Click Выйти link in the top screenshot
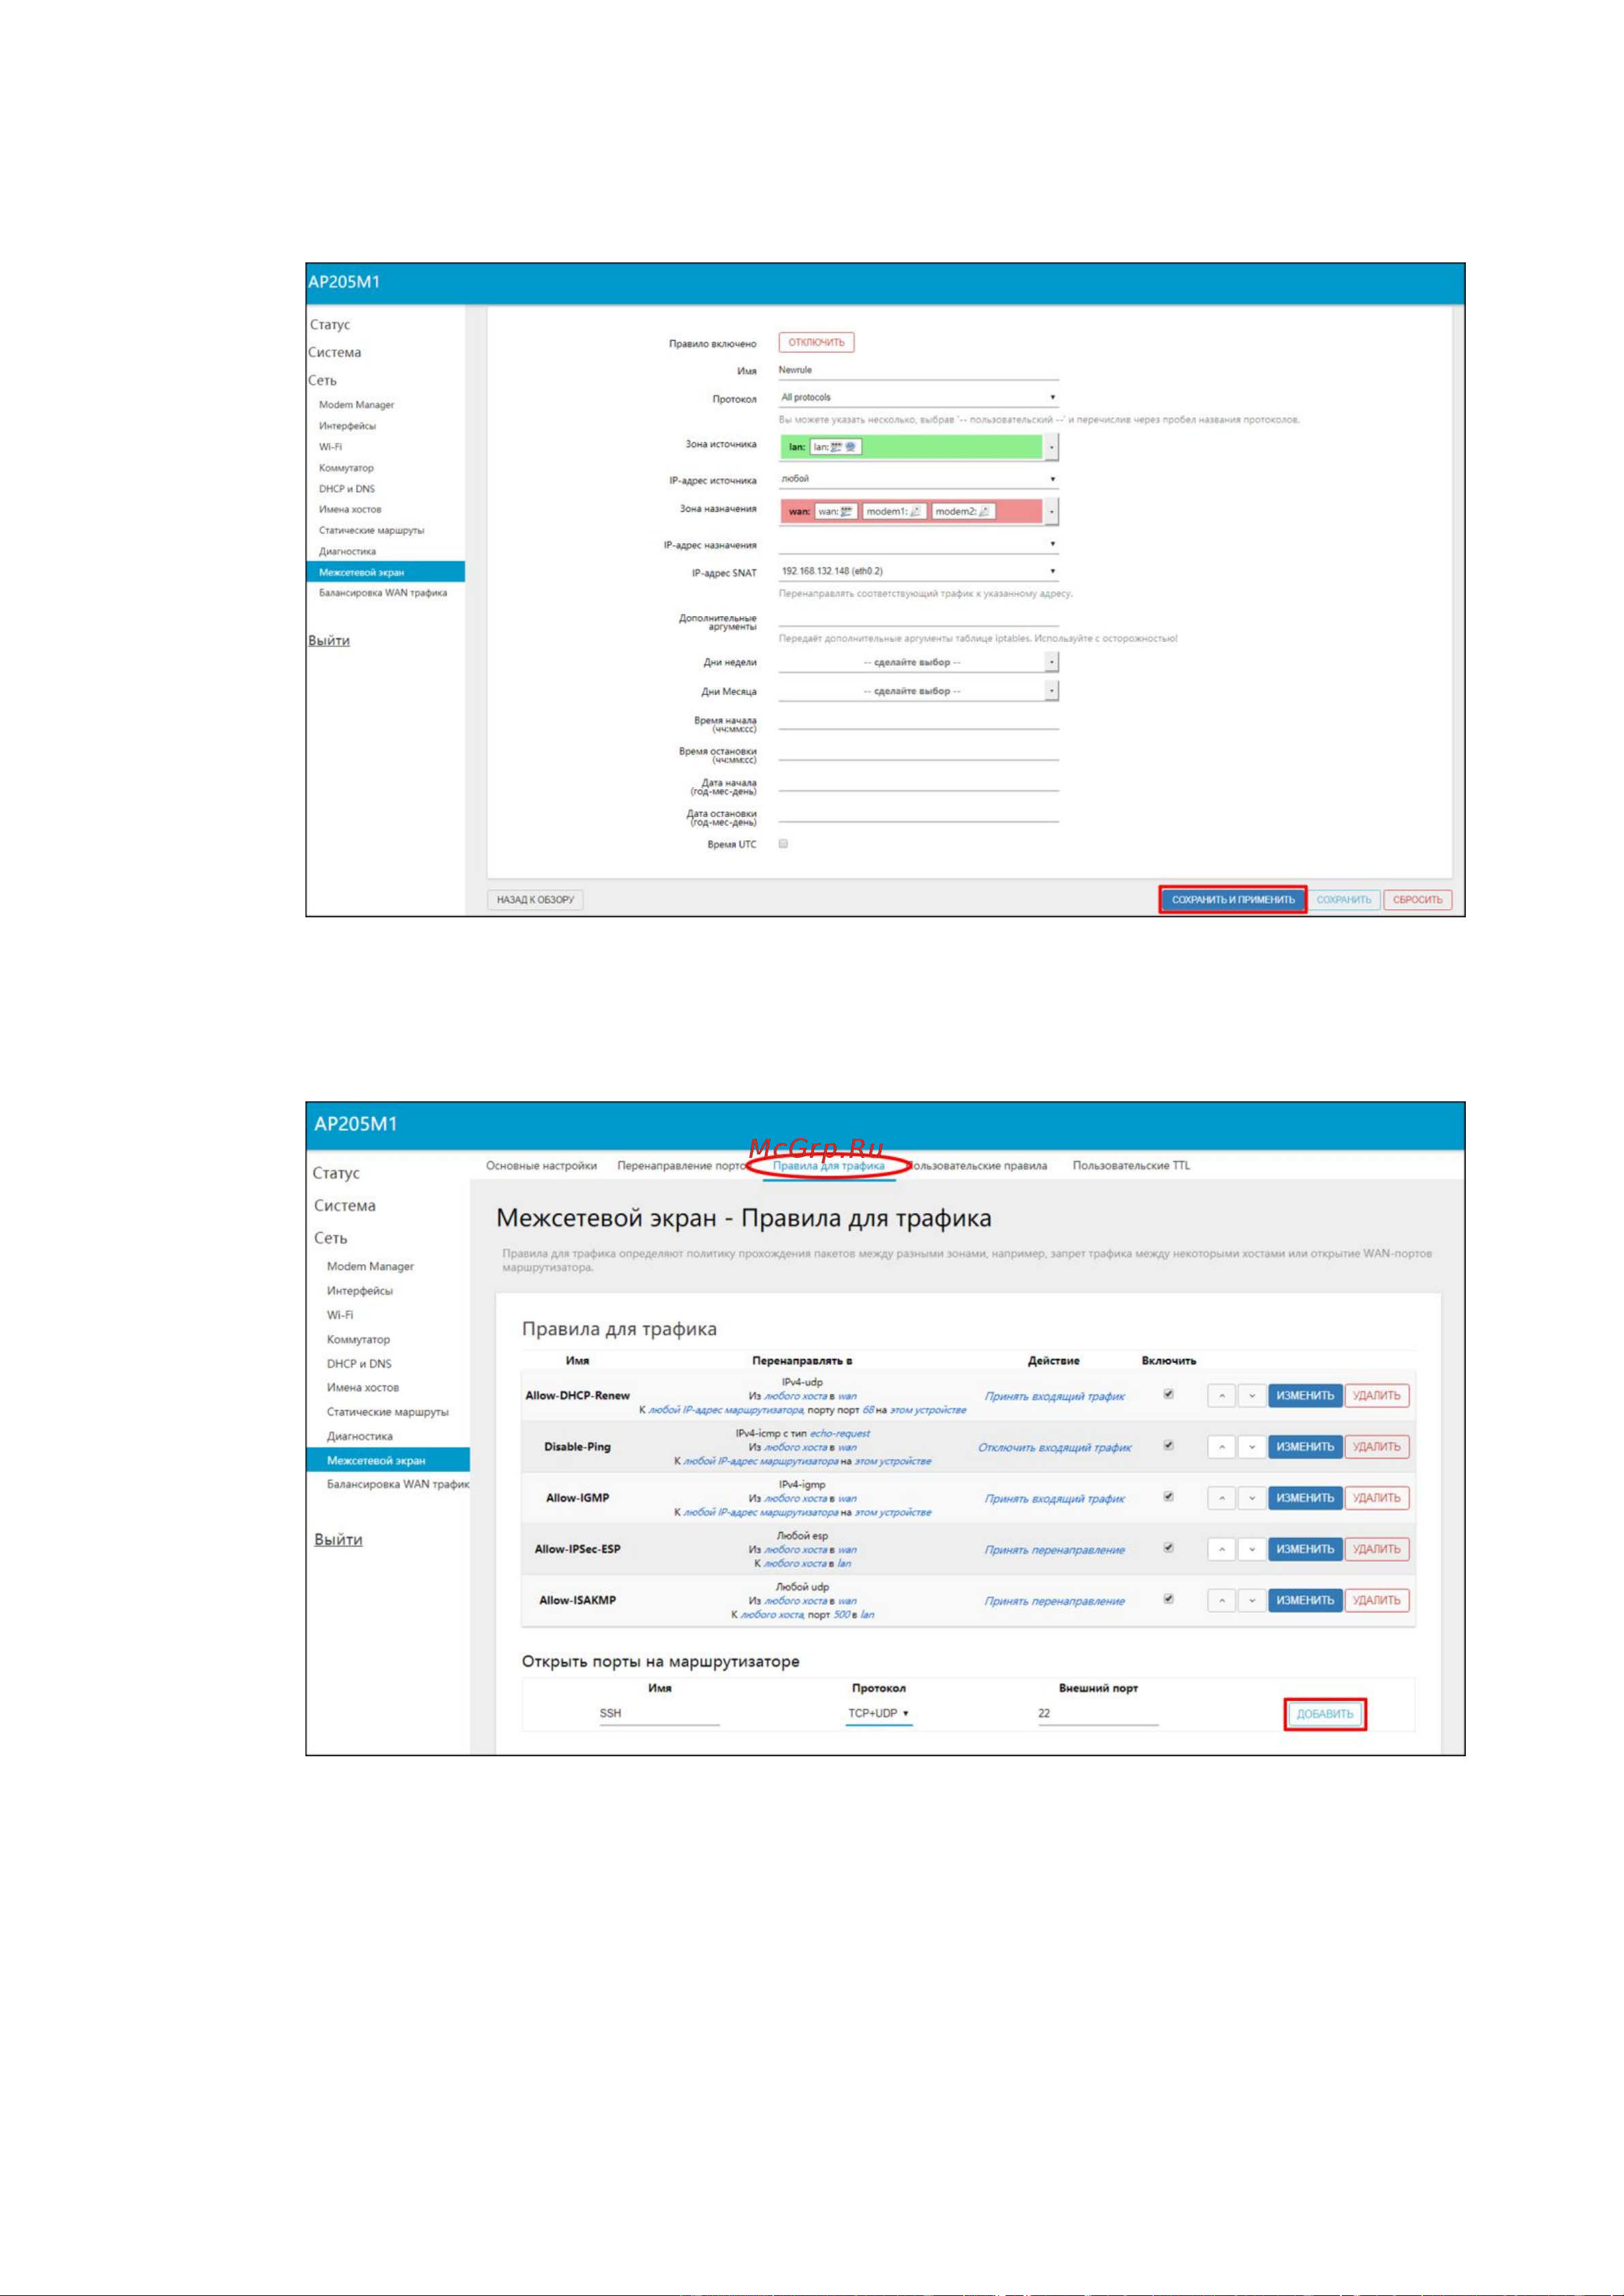The width and height of the screenshot is (1624, 2296). pos(329,641)
